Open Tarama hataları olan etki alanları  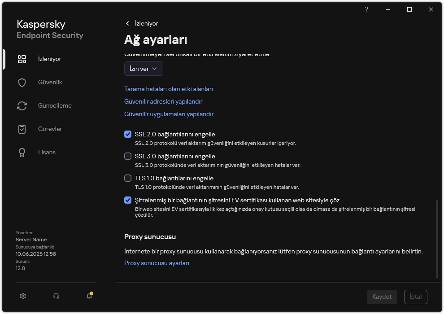click(x=169, y=89)
